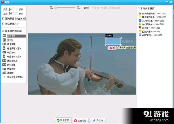Select the 5:3 wide photo frame (宽屏相框) icon
Screen dimensions: 174x124
pos(4,69)
